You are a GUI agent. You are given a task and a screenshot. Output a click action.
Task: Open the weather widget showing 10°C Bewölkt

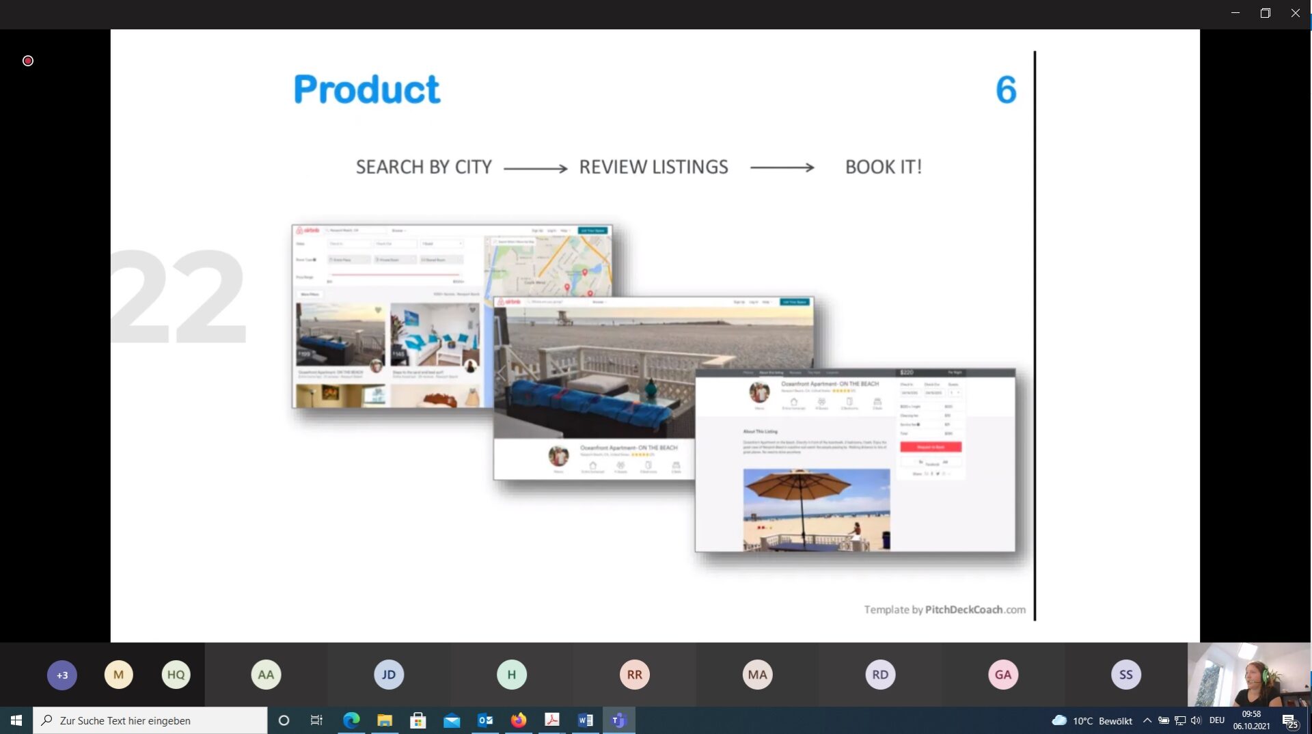tap(1092, 720)
